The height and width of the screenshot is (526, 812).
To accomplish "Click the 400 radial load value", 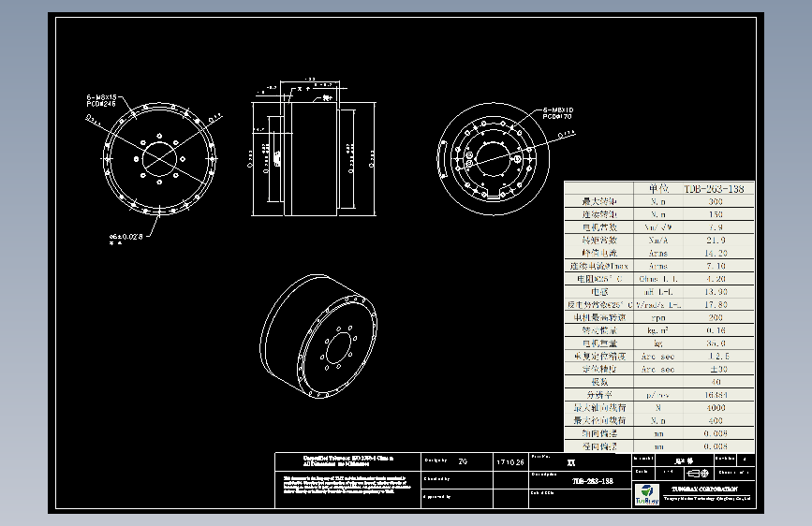I will click(716, 421).
